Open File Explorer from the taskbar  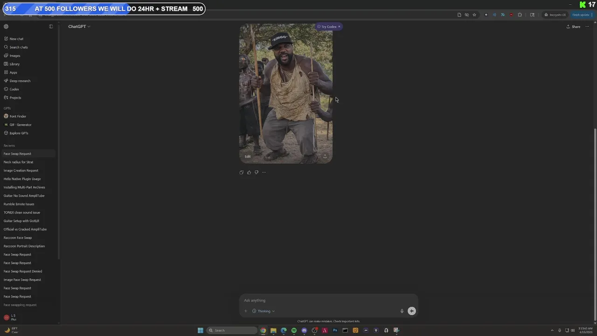click(x=273, y=330)
